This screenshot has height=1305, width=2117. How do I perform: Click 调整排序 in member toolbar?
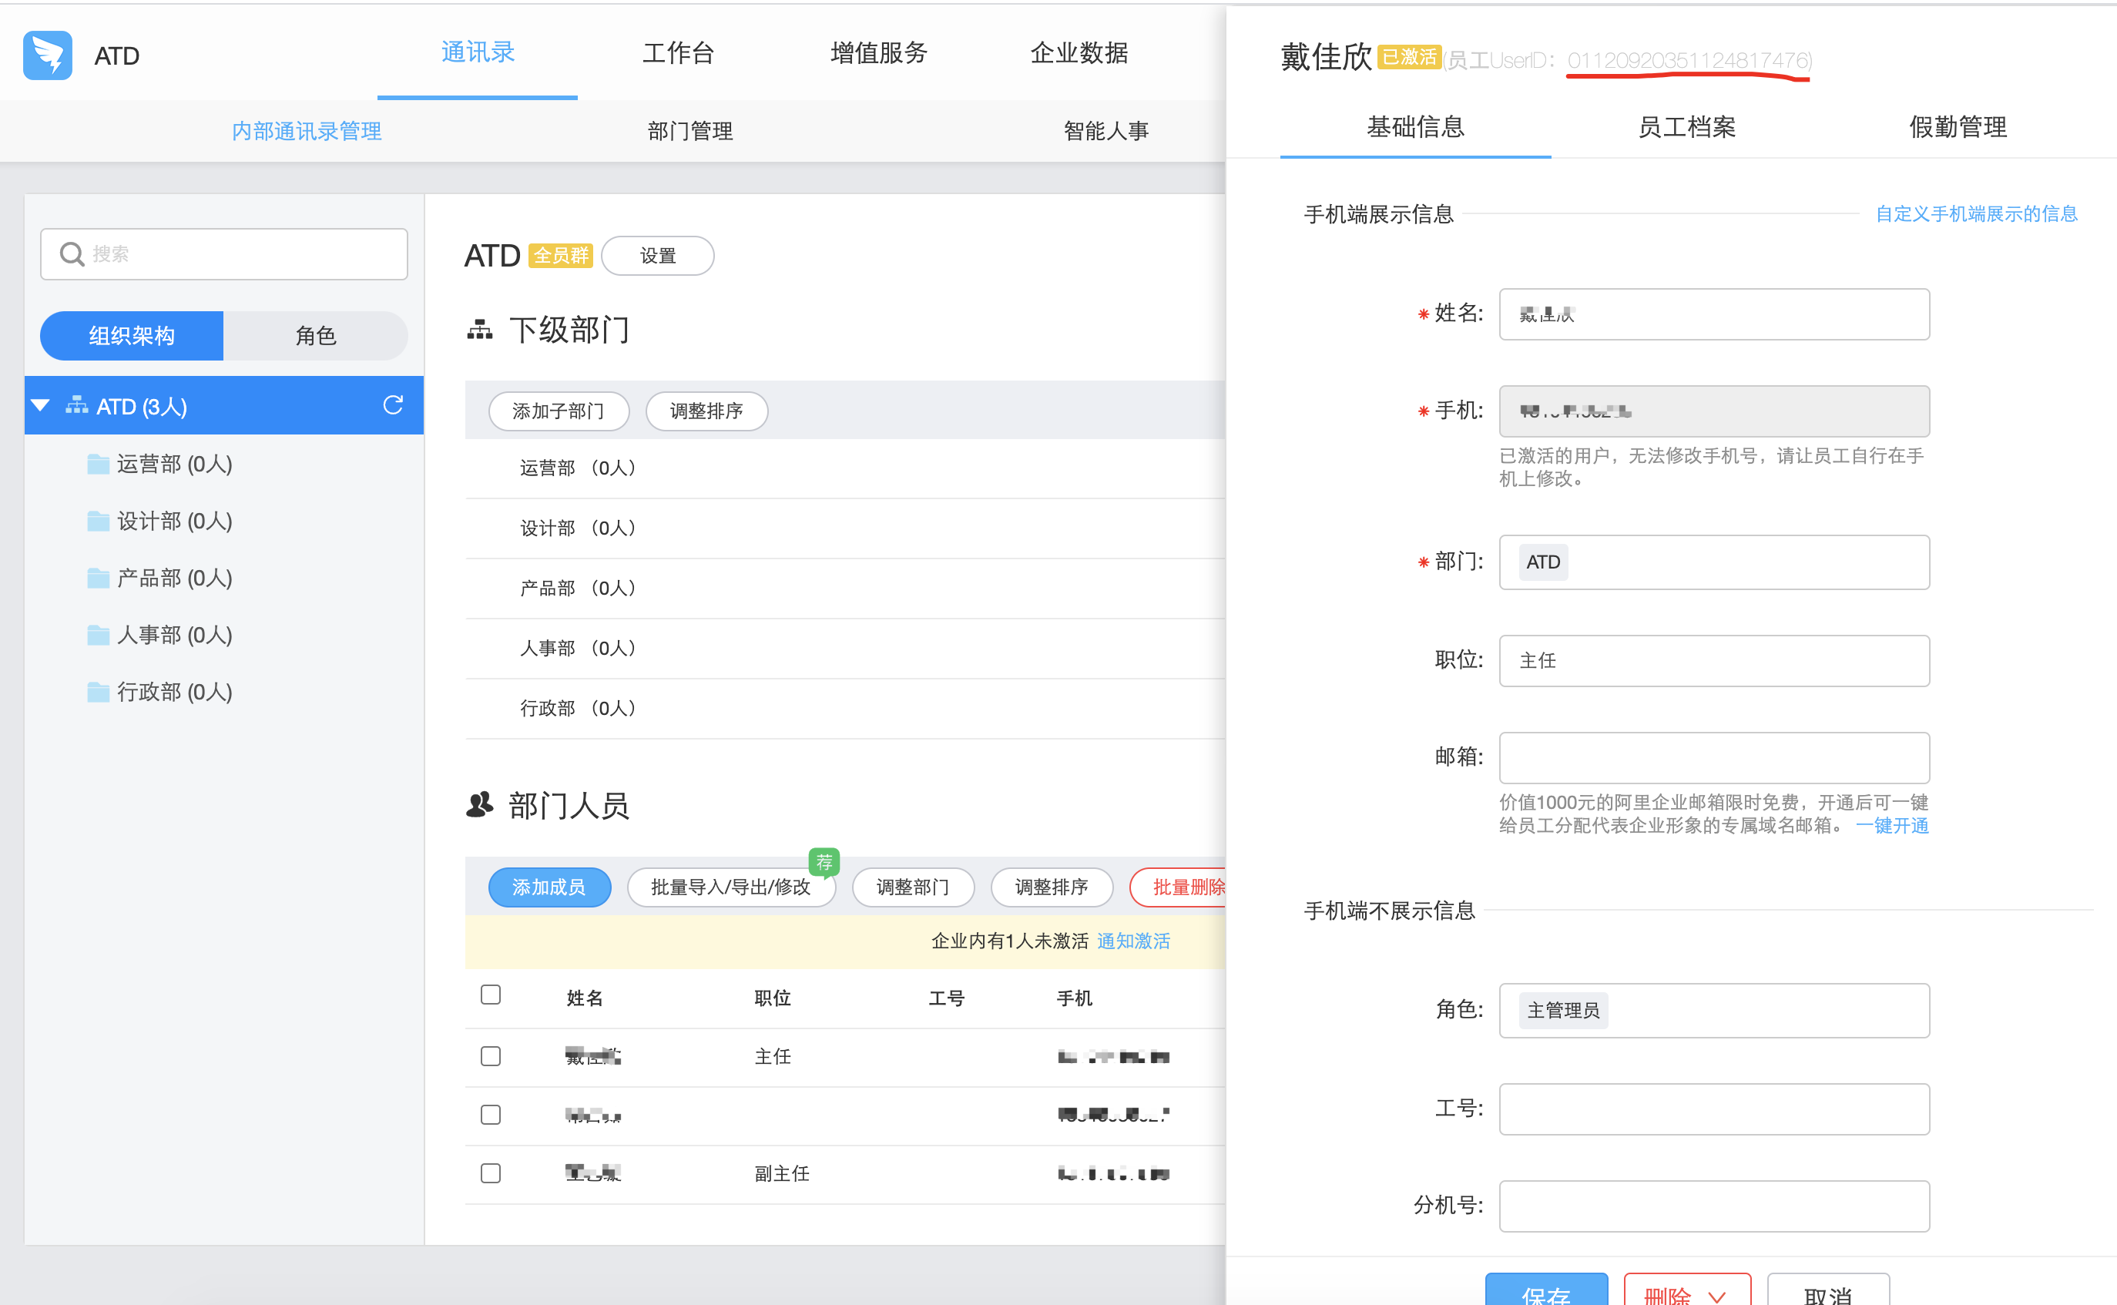[x=1051, y=887]
